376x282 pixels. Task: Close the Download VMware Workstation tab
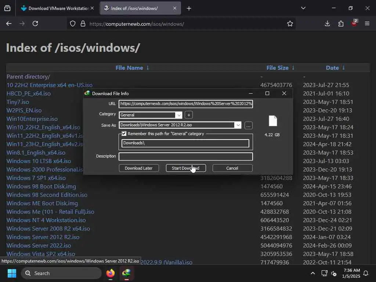(92, 8)
